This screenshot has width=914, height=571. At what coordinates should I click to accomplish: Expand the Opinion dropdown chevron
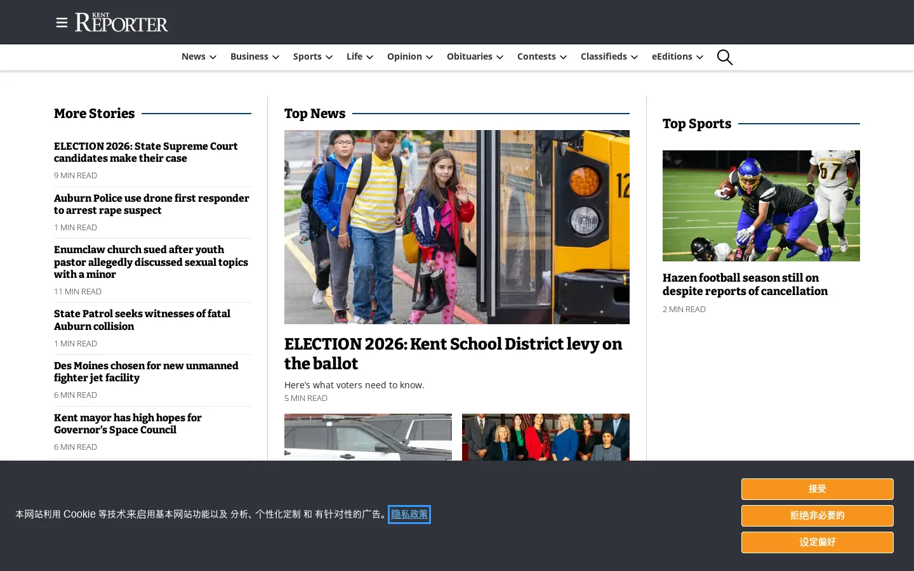[x=429, y=57]
